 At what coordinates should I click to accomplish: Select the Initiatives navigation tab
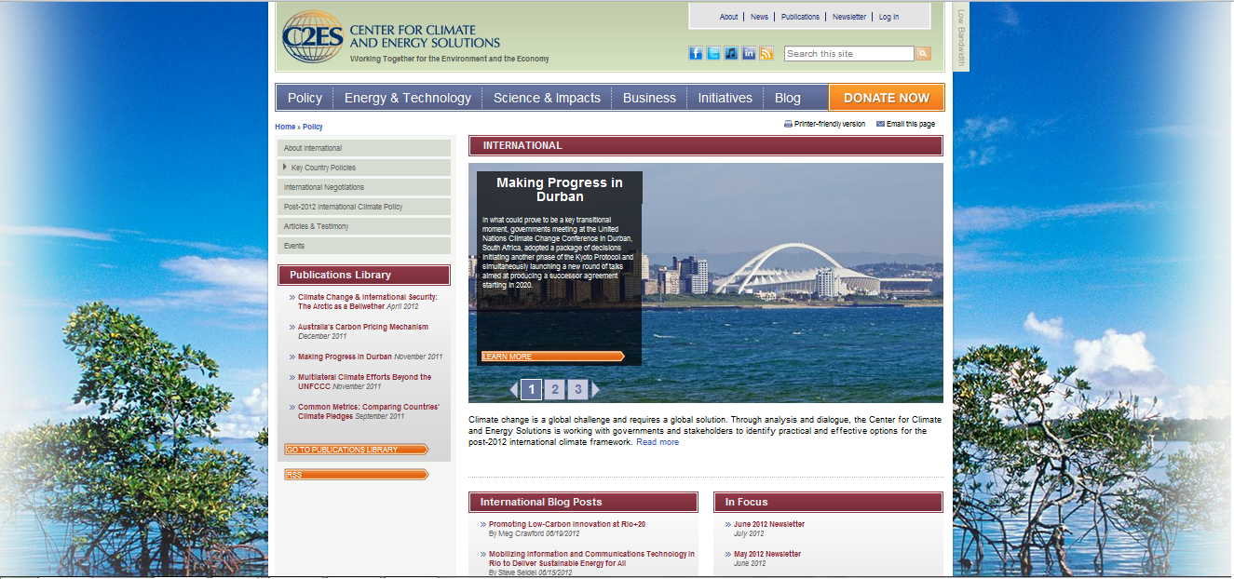point(724,97)
